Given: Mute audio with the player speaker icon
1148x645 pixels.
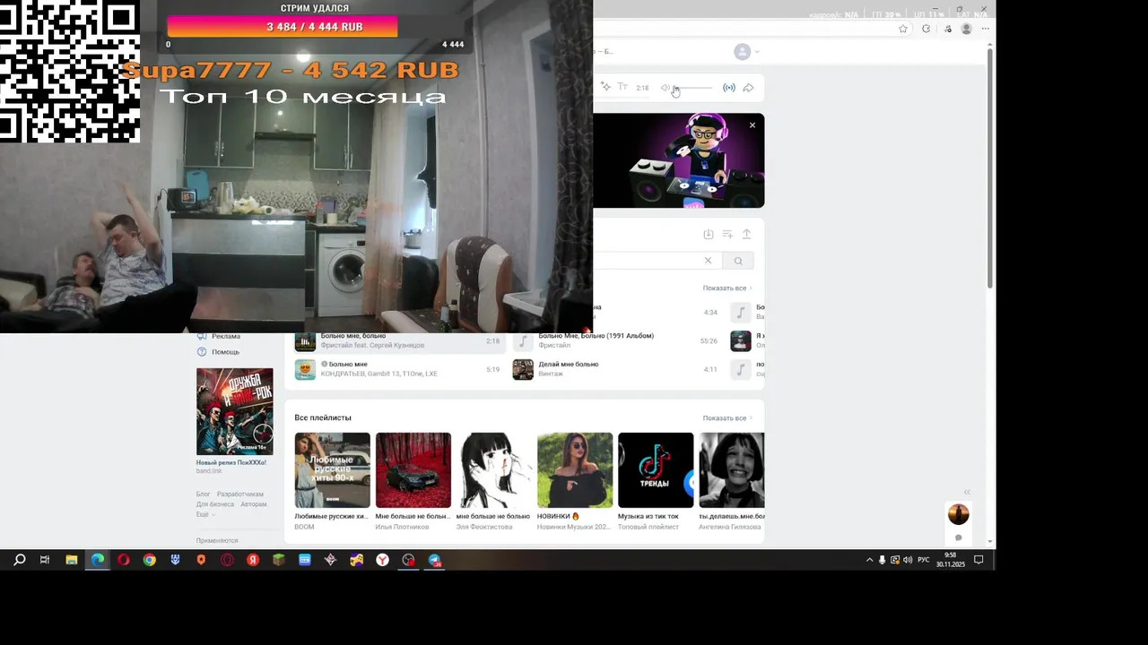Looking at the screenshot, I should [665, 88].
